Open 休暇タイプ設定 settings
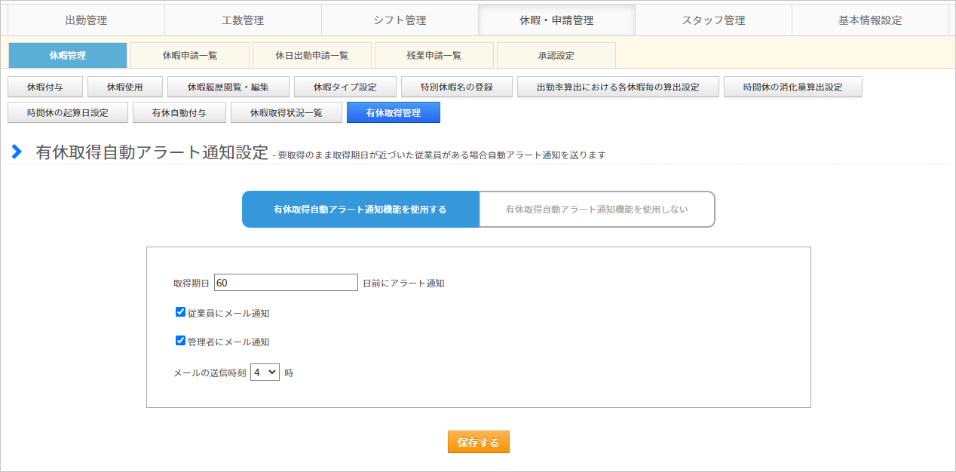Screen dimensions: 956x472 click(x=345, y=87)
